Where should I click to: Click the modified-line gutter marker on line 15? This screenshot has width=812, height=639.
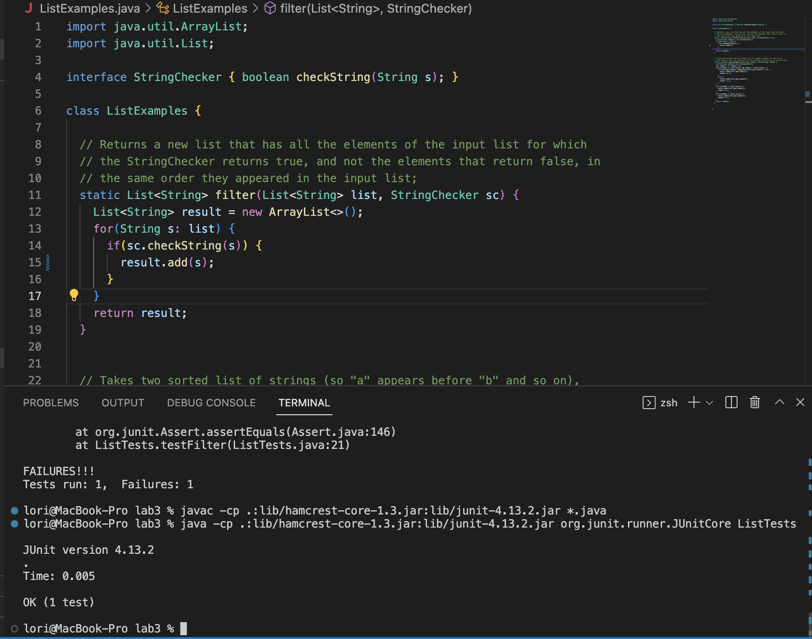point(48,262)
